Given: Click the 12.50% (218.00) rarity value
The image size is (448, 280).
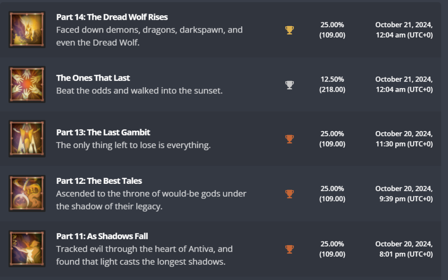Looking at the screenshot, I should pyautogui.click(x=332, y=85).
